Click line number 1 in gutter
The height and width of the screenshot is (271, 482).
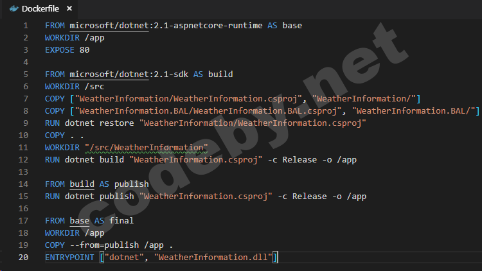tap(26, 26)
